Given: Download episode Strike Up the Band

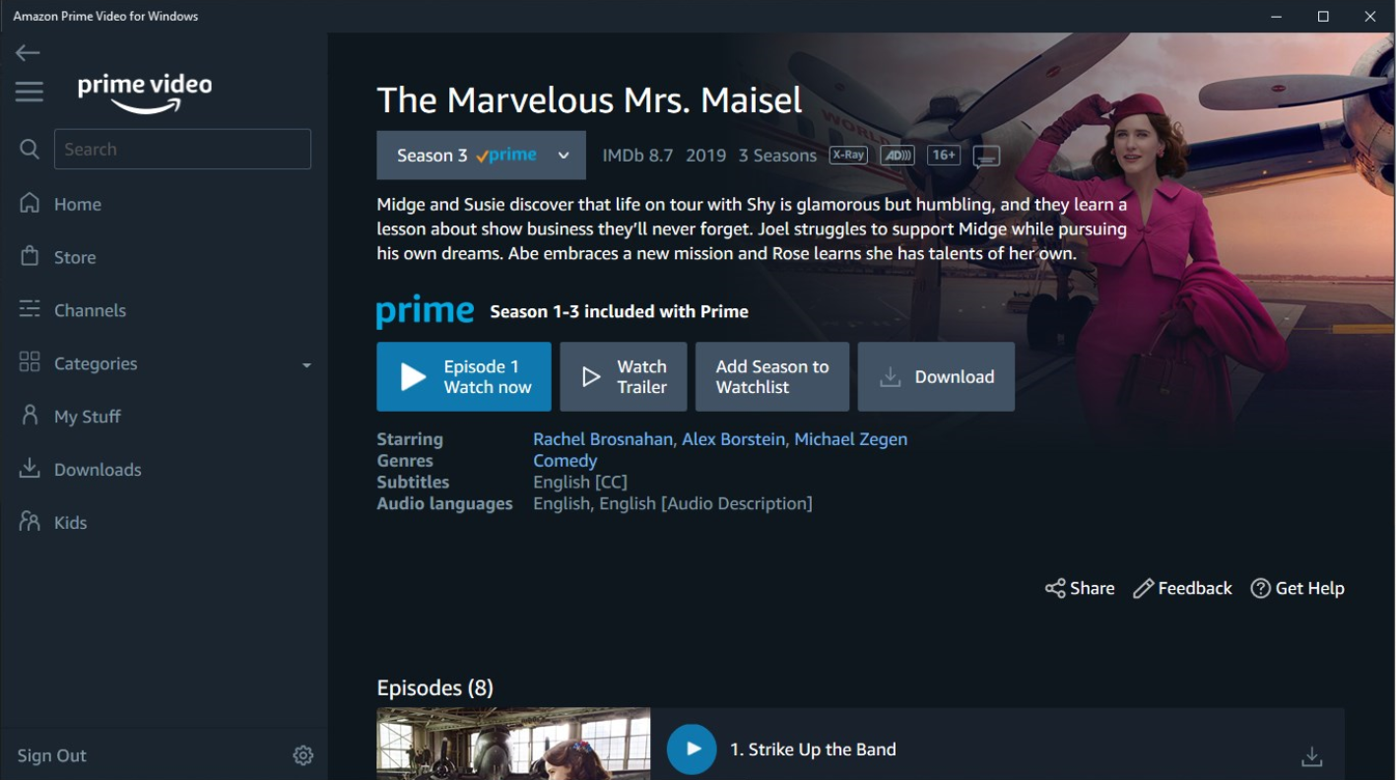Looking at the screenshot, I should point(1311,756).
